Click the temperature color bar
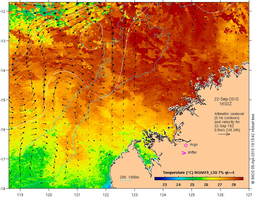Image resolution: width=255 pixels, height=197 pixels. tap(199, 178)
